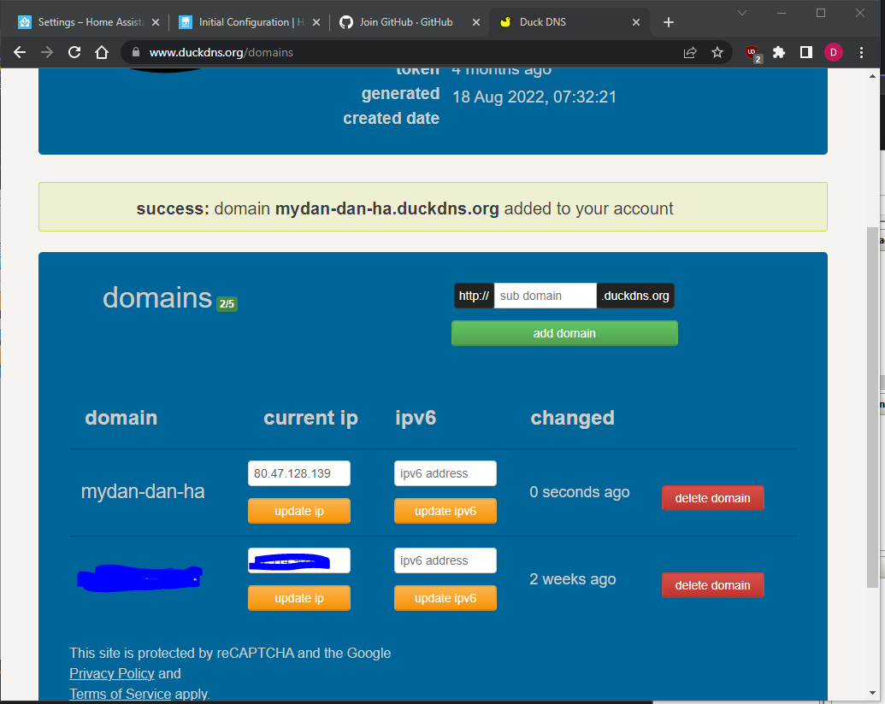Open the uBlock Origin extension icon
885x704 pixels.
(x=753, y=53)
